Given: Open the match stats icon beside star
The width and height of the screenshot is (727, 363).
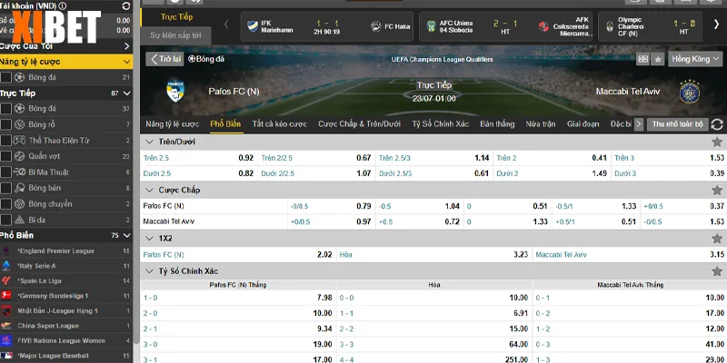Looking at the screenshot, I should pyautogui.click(x=642, y=59).
